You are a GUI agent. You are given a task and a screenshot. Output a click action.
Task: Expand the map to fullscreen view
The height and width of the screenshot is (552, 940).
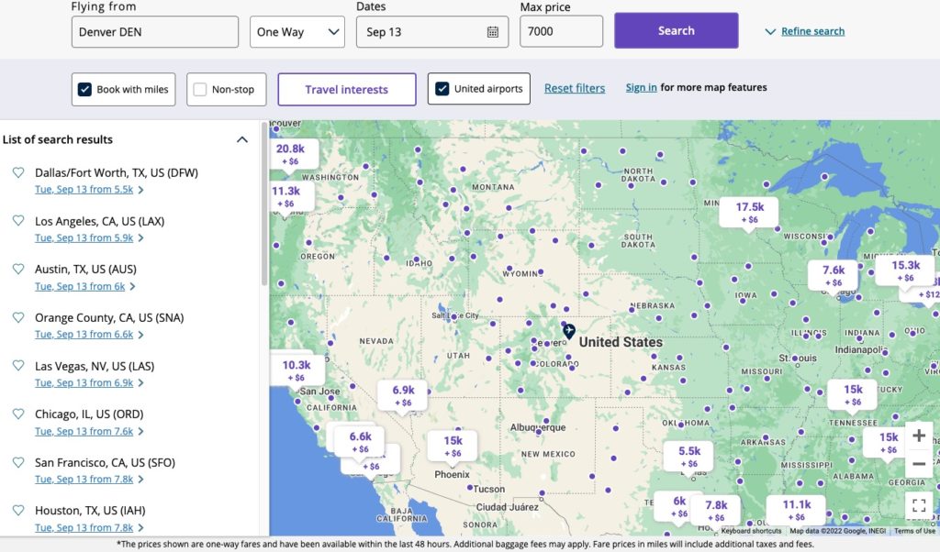[x=919, y=504]
